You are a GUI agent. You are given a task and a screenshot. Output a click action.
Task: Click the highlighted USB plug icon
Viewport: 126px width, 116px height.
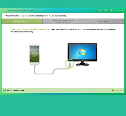(70, 64)
